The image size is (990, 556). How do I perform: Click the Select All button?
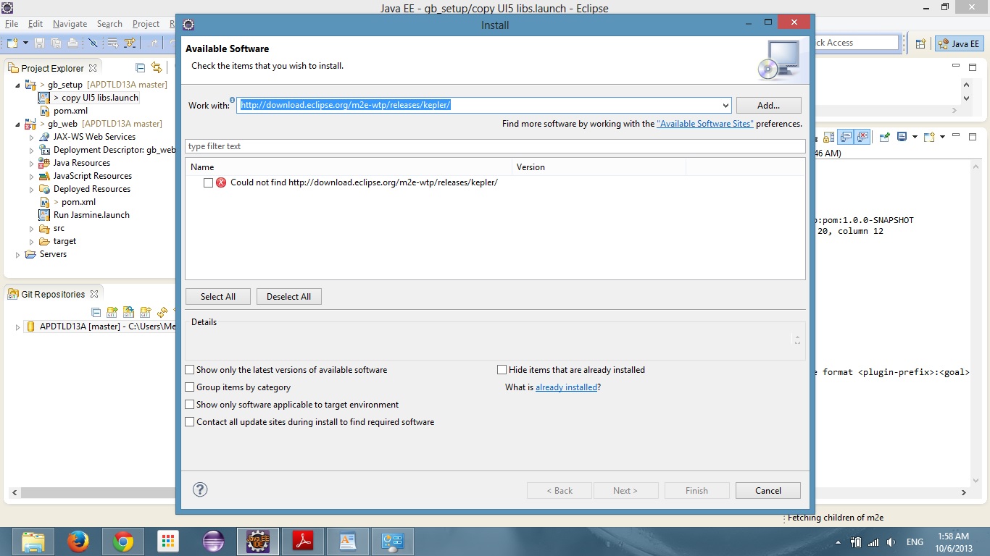click(218, 297)
